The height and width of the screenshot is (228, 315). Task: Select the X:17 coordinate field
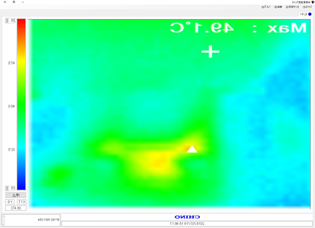pos(22,202)
